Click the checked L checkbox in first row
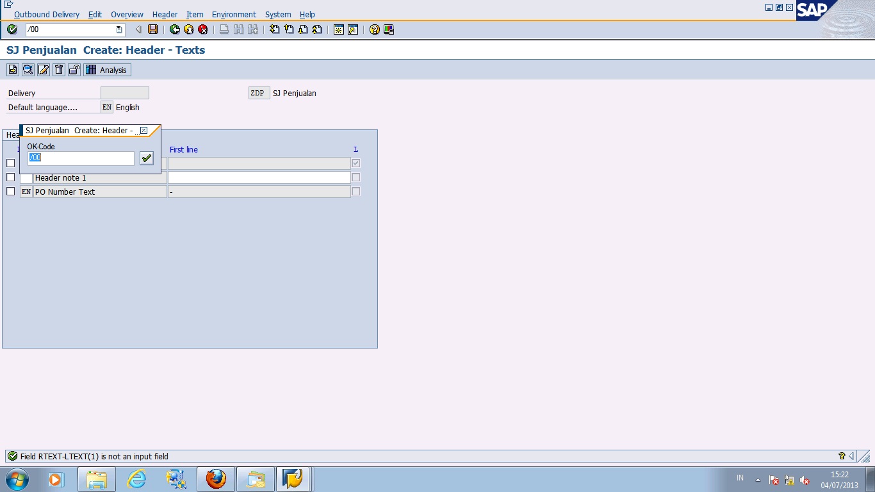 click(x=356, y=163)
